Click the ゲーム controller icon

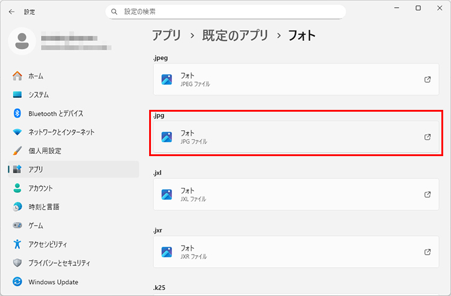[17, 225]
